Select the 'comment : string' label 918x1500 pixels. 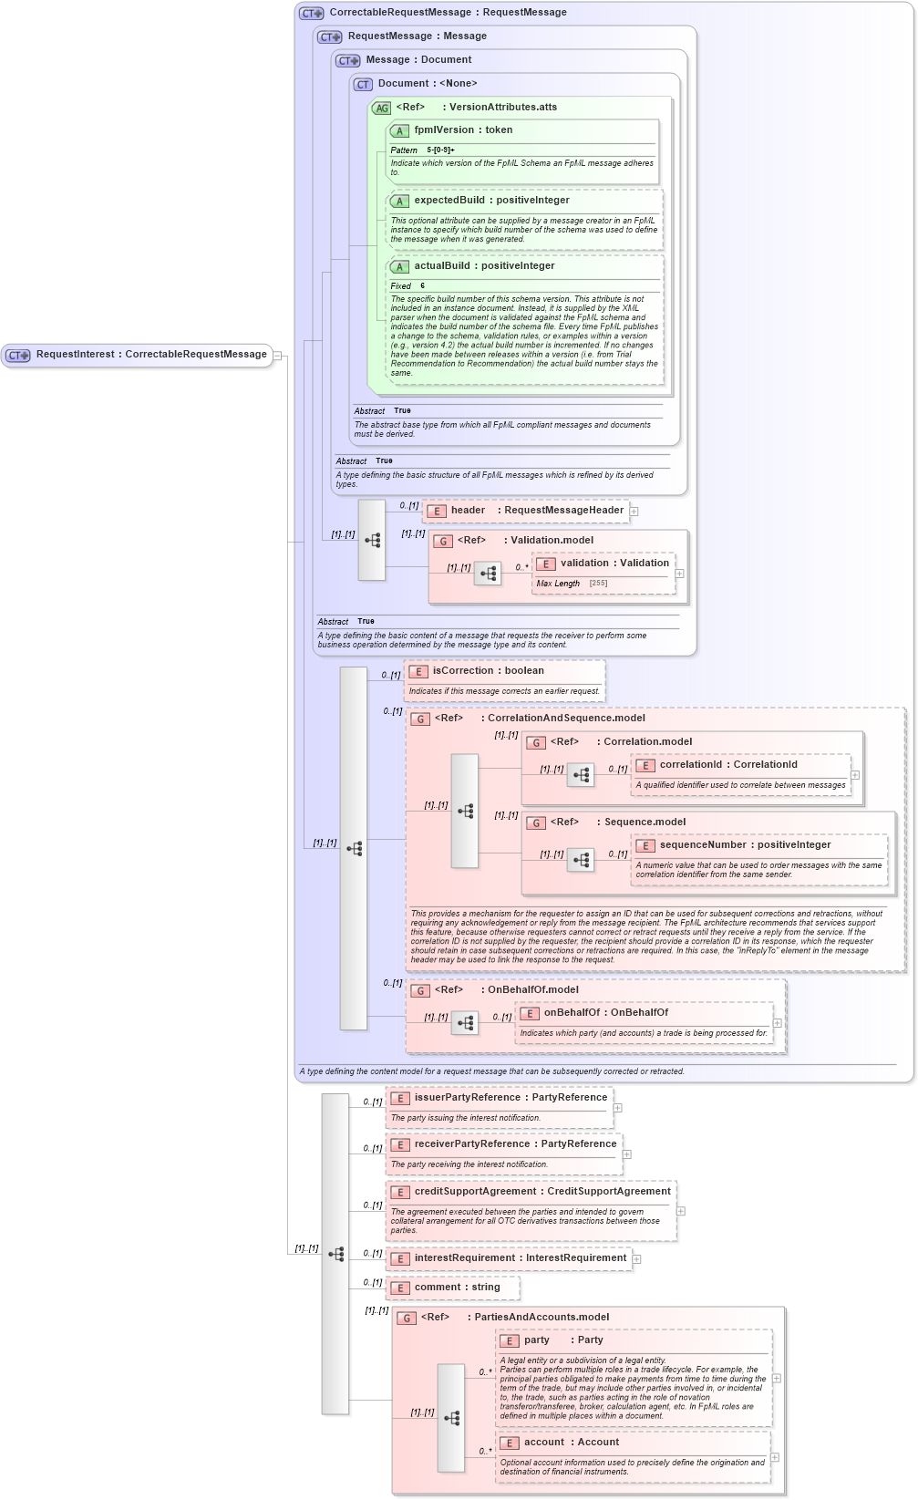(457, 1288)
